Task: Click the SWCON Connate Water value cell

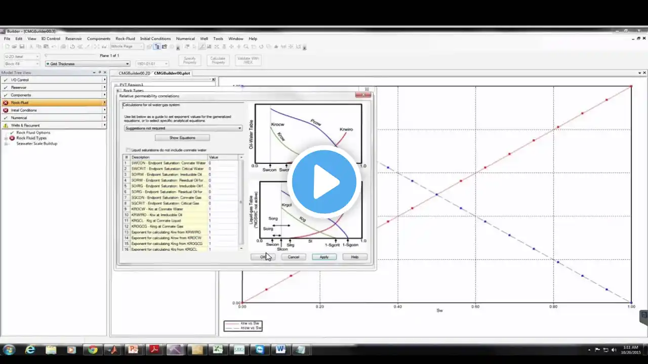Action: pos(222,163)
